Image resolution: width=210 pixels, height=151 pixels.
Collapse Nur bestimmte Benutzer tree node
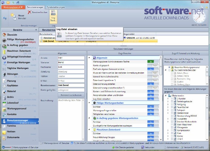(x=166, y=70)
